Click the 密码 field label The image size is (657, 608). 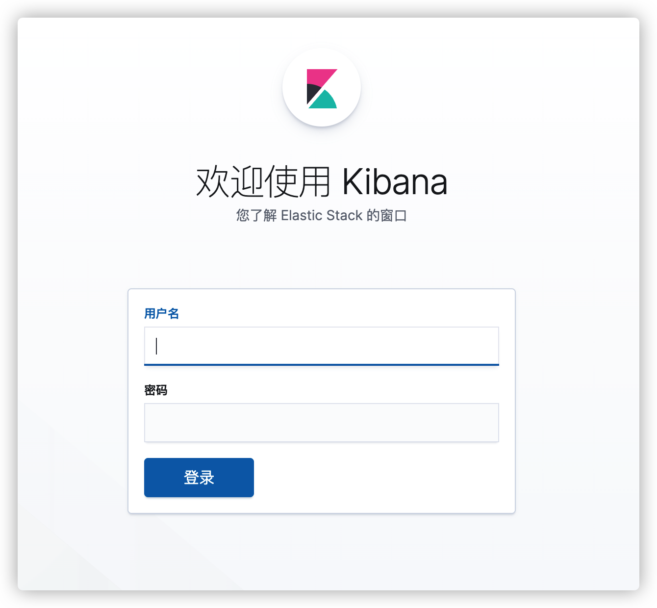[x=156, y=390]
